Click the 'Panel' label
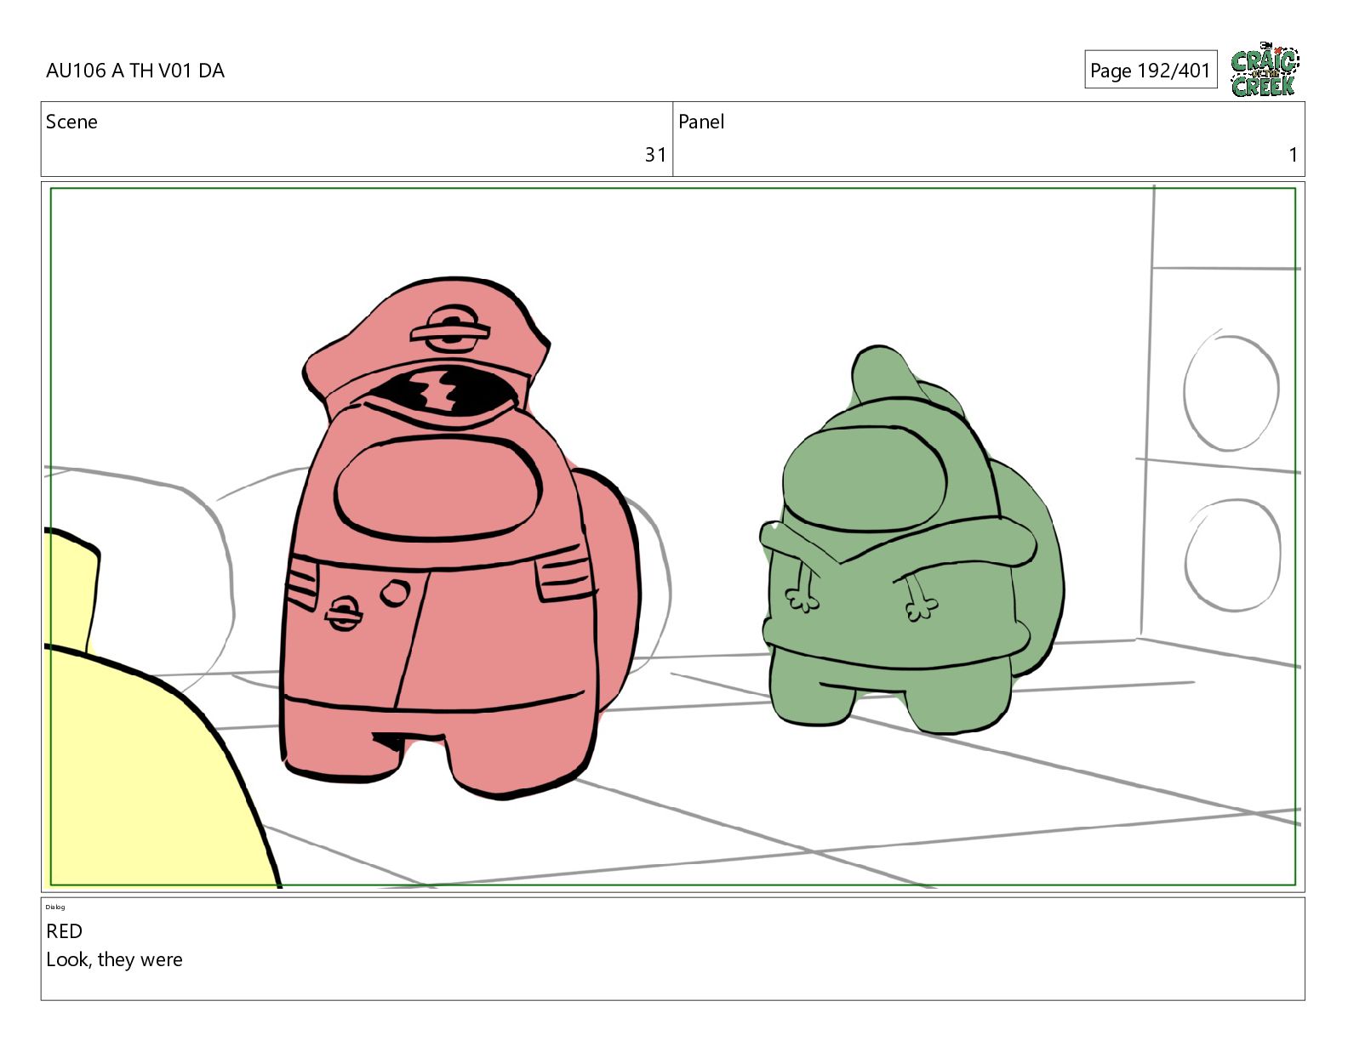The width and height of the screenshot is (1348, 1041). (701, 122)
